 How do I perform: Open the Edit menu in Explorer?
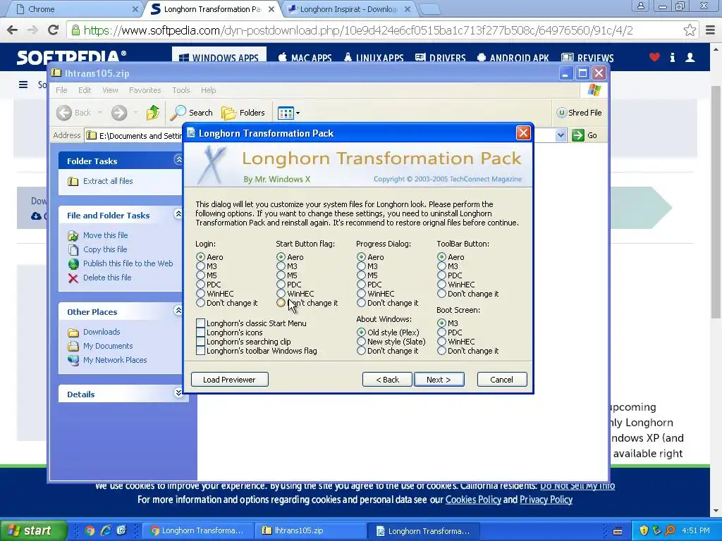[x=85, y=90]
